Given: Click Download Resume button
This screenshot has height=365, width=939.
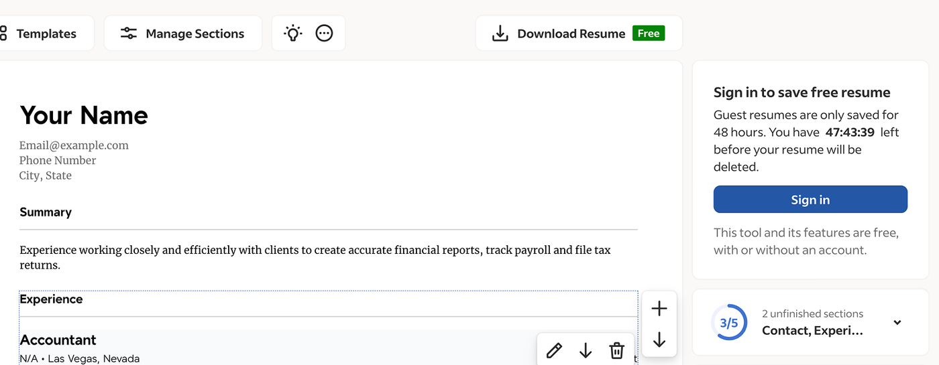Looking at the screenshot, I should click(x=579, y=33).
